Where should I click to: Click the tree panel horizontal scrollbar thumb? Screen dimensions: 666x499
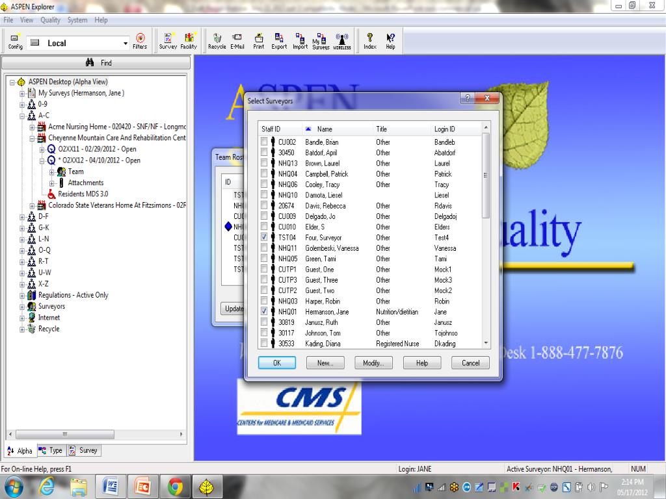coord(64,434)
